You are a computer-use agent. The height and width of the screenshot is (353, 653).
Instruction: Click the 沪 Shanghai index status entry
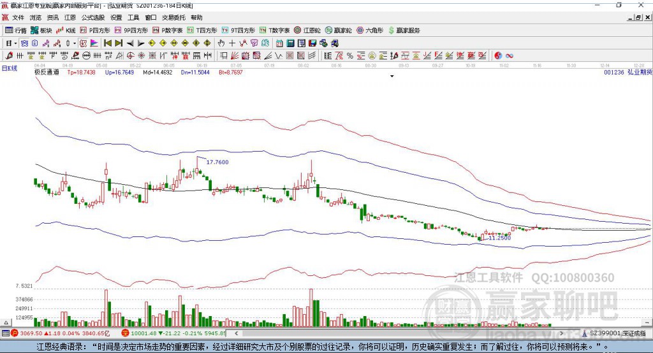[x=60, y=333]
